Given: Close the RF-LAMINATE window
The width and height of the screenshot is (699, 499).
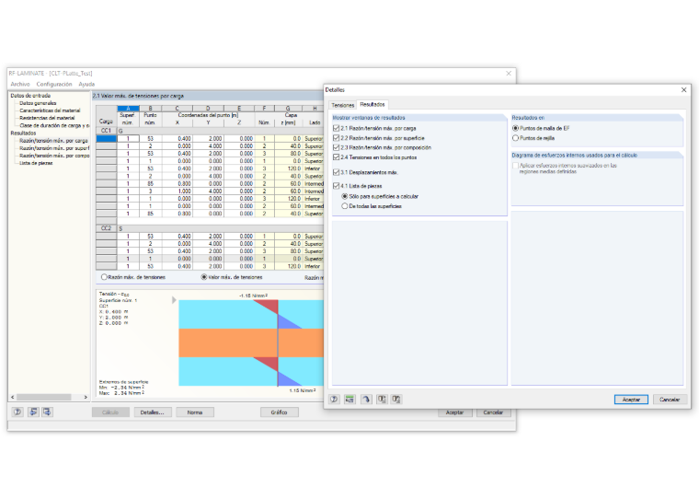Looking at the screenshot, I should (x=509, y=74).
